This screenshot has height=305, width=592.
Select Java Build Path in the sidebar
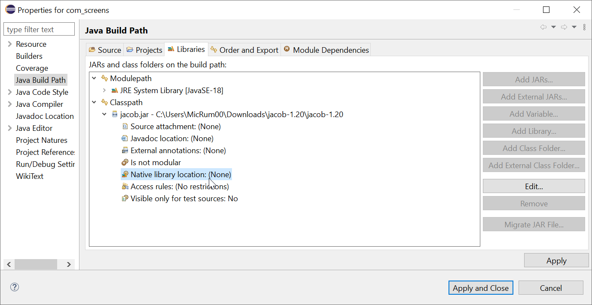click(x=41, y=80)
